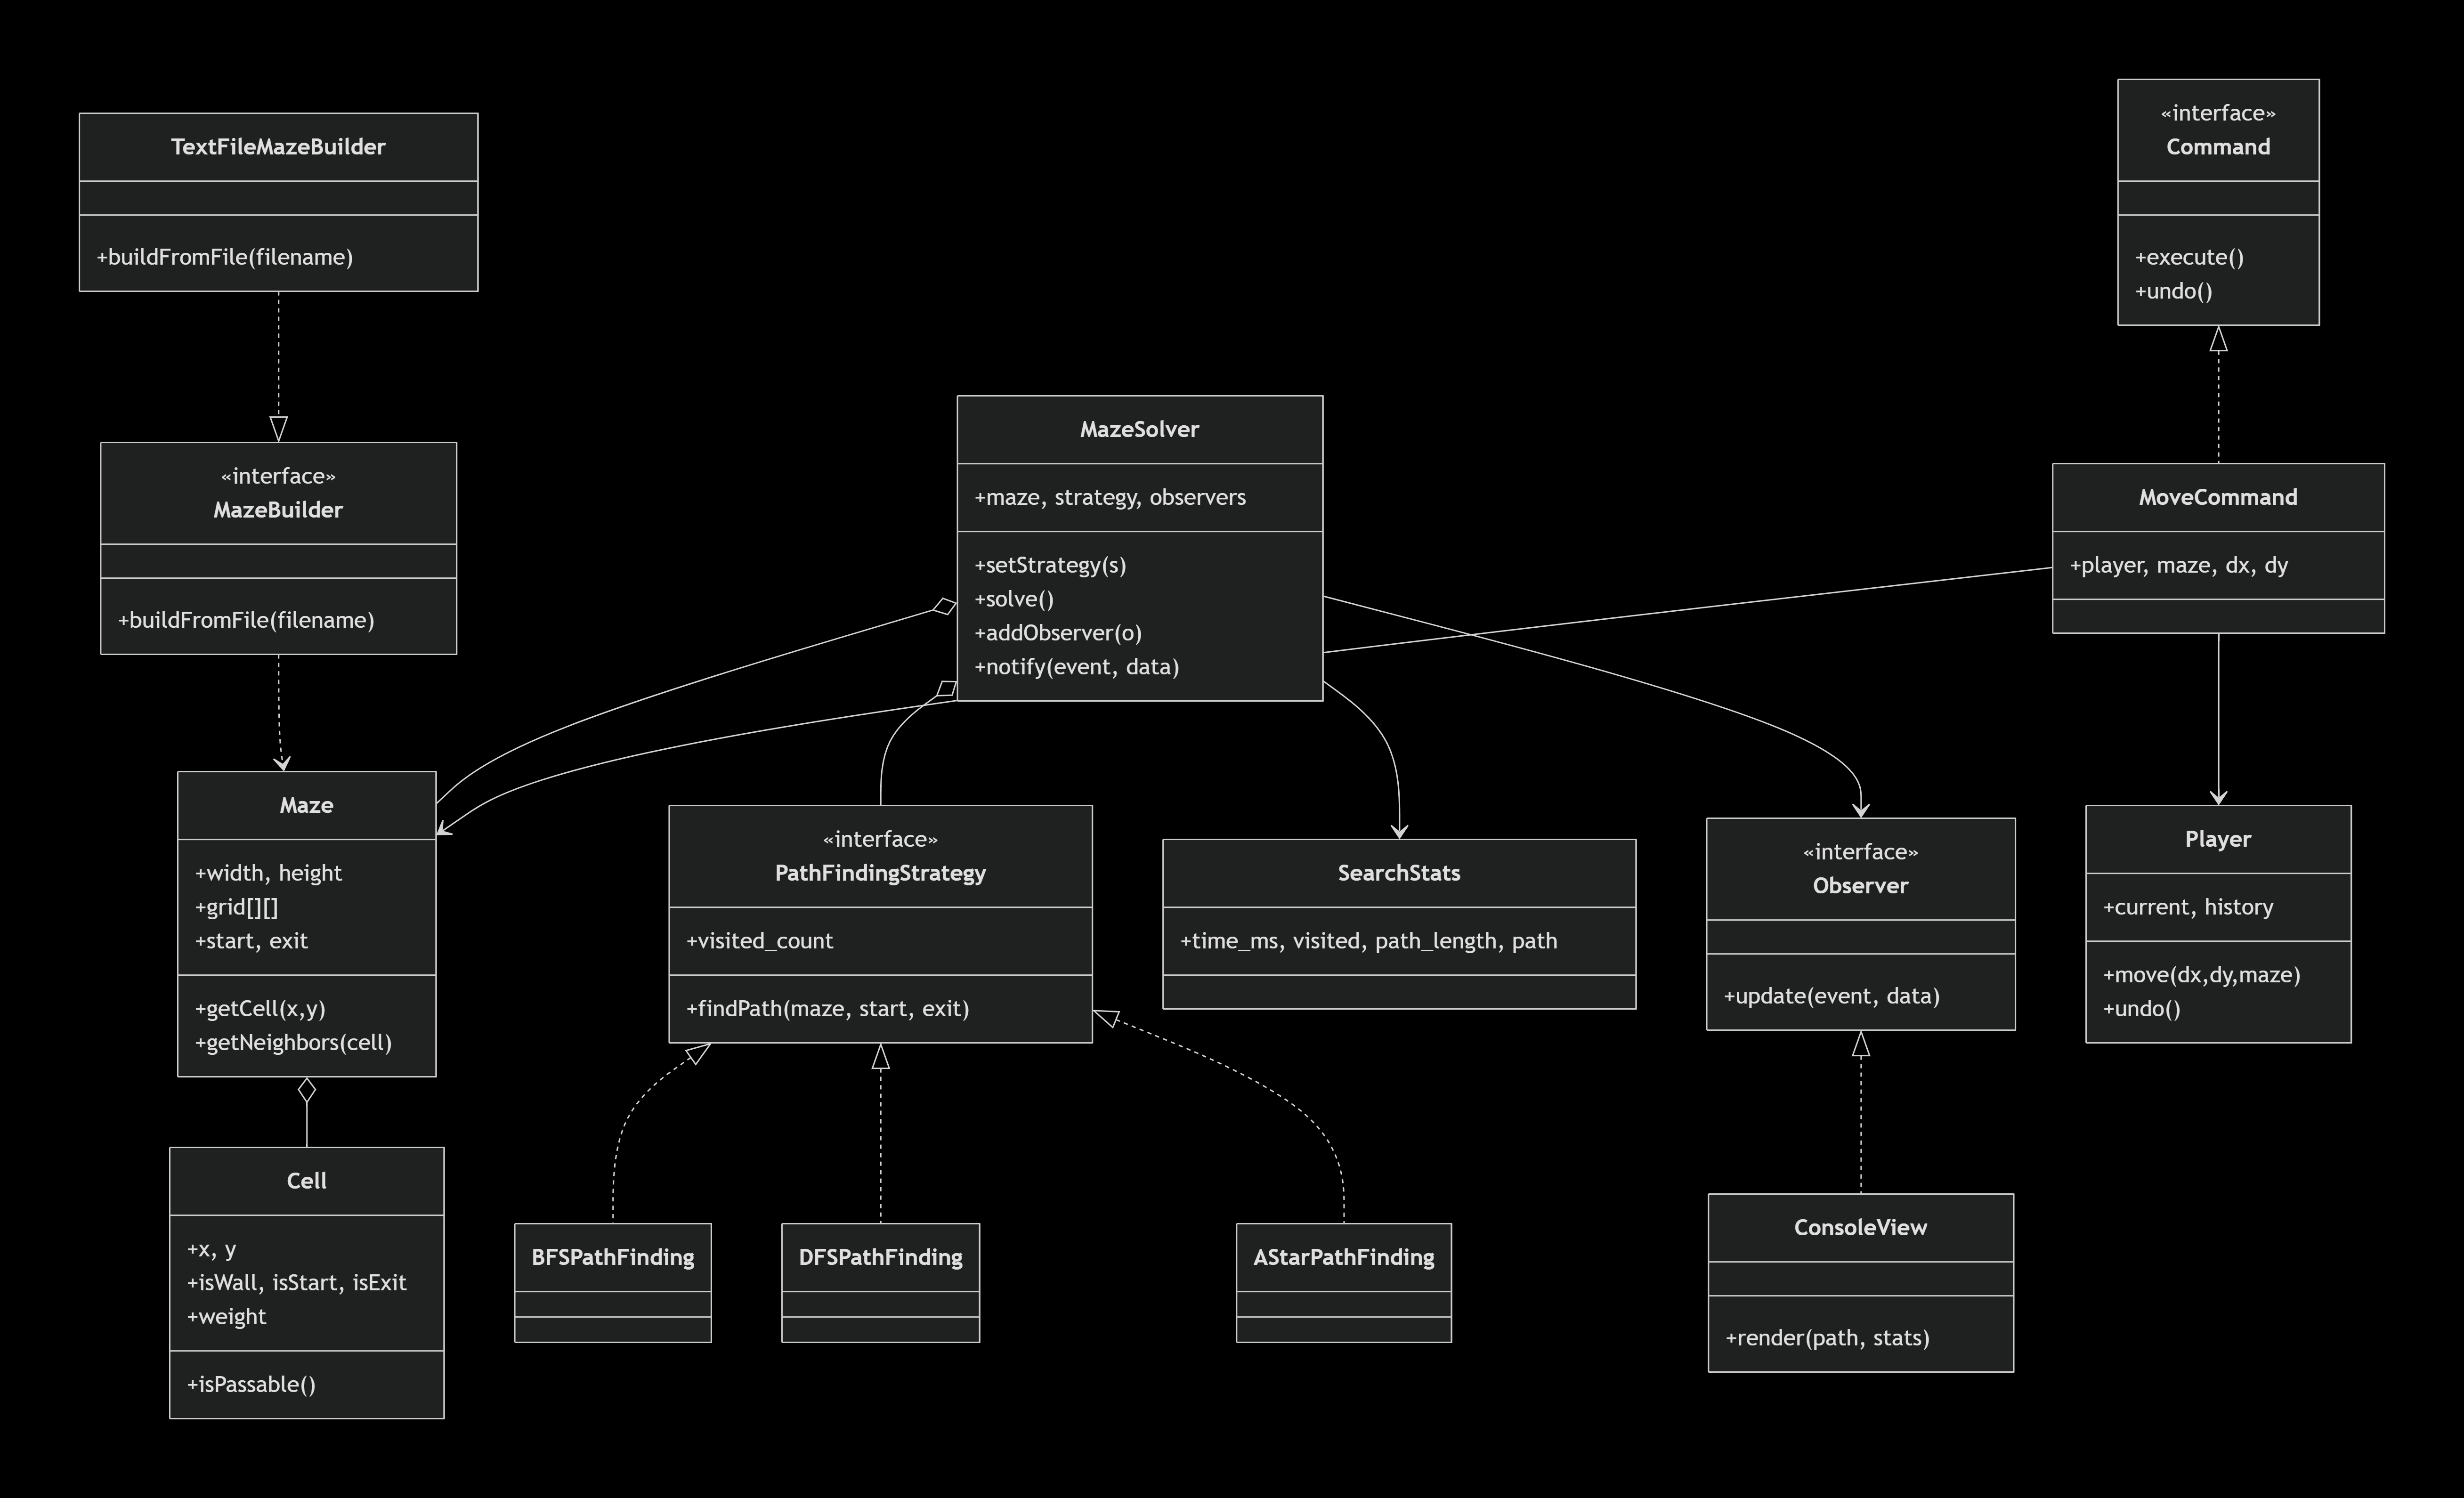Click the +notify(event, data) method
This screenshot has width=2464, height=1498.
point(1077,667)
